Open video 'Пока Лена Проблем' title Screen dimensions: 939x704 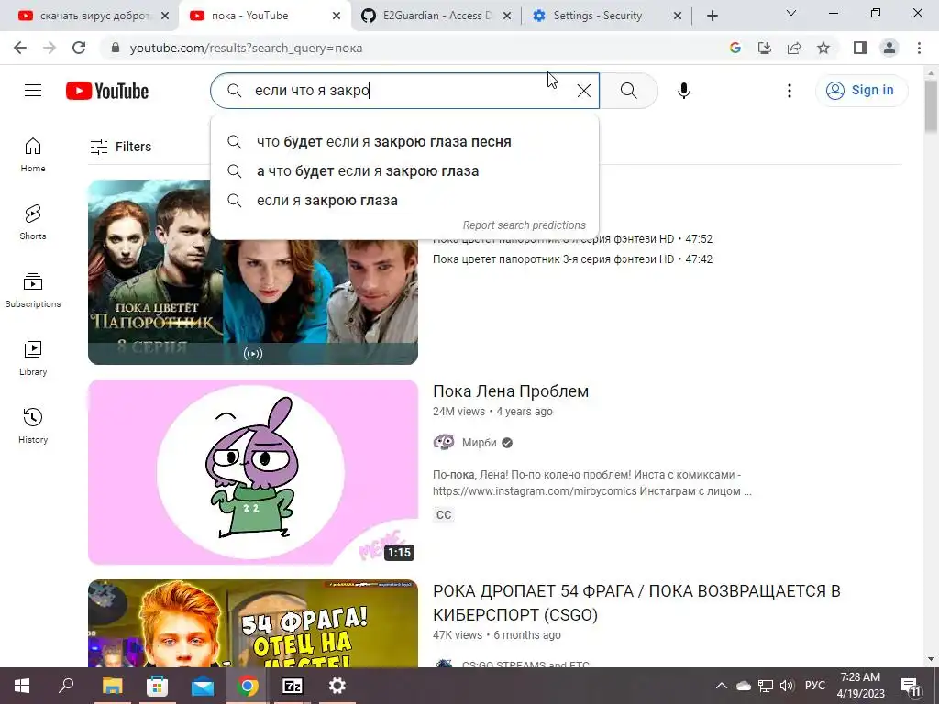(511, 390)
